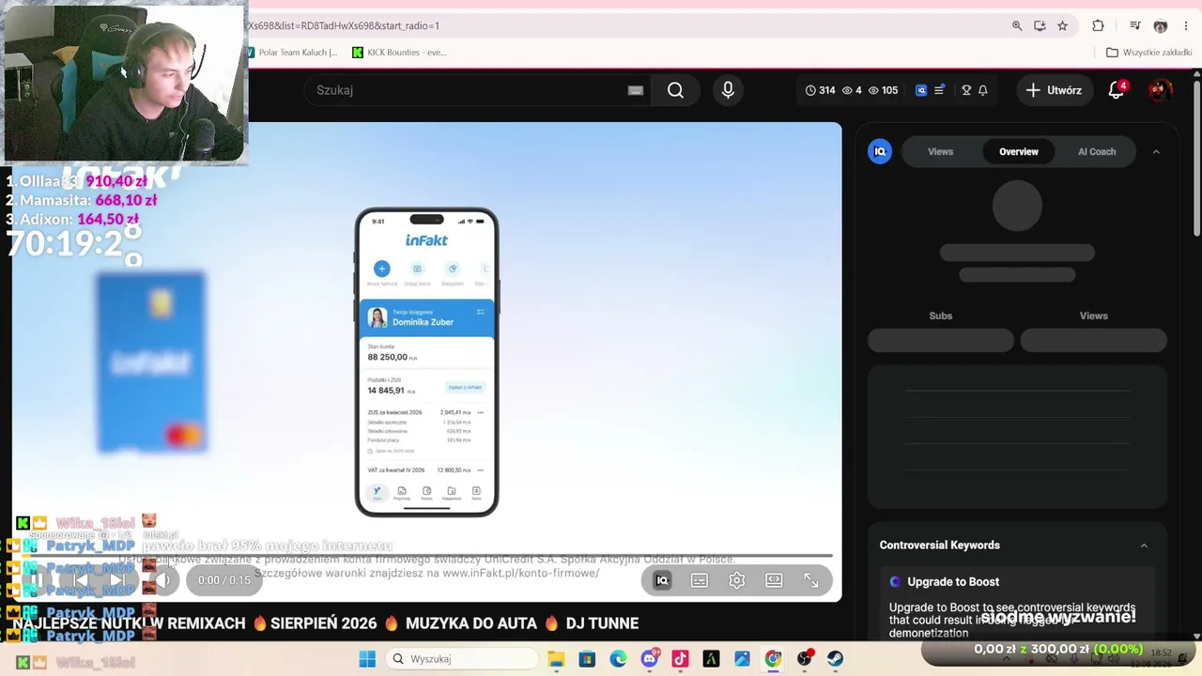
Task: Open the video player settings gear
Action: coord(737,580)
